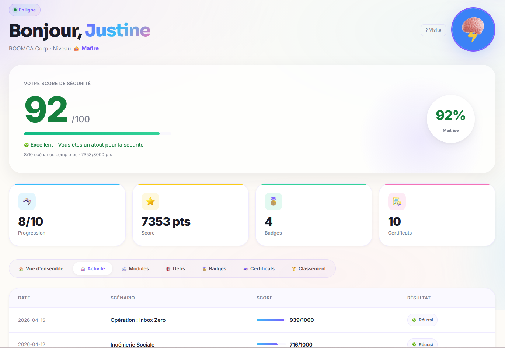Click the medal icon on the Badges card
Screen dimensions: 505x348
[274, 201]
